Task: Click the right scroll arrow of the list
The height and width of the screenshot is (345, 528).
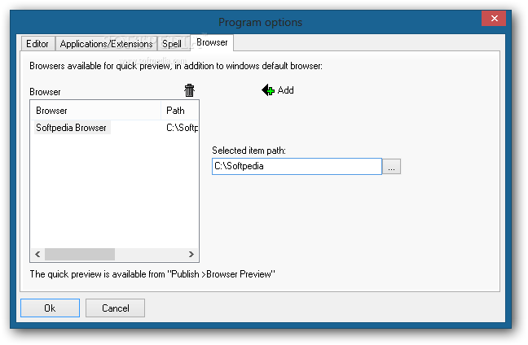Action: coord(191,254)
